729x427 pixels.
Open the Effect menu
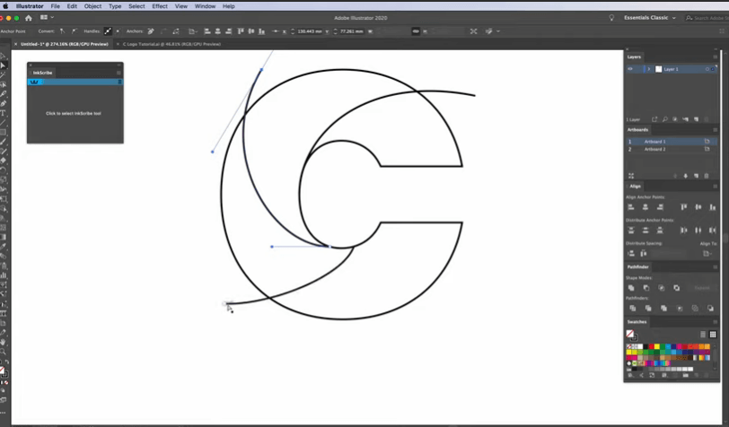coord(160,6)
